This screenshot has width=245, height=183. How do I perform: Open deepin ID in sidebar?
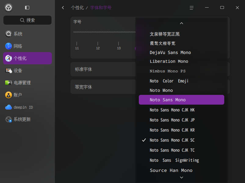pyautogui.click(x=27, y=107)
